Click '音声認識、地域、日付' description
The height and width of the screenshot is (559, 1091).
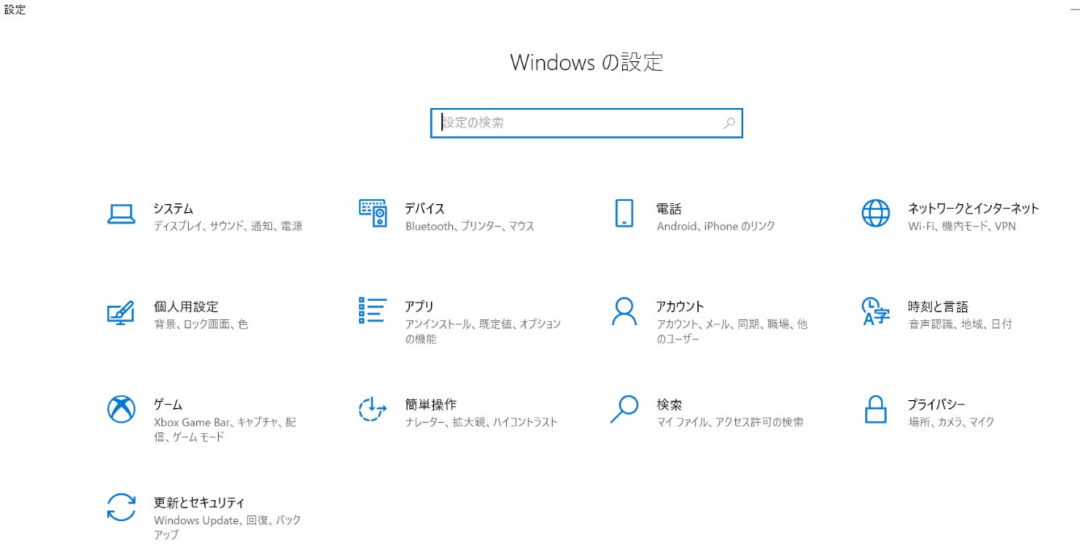(x=960, y=324)
